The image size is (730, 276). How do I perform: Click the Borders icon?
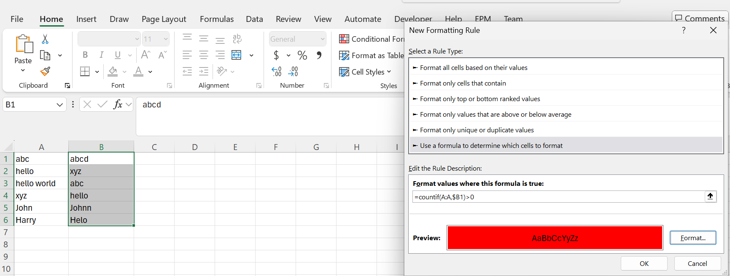(85, 71)
